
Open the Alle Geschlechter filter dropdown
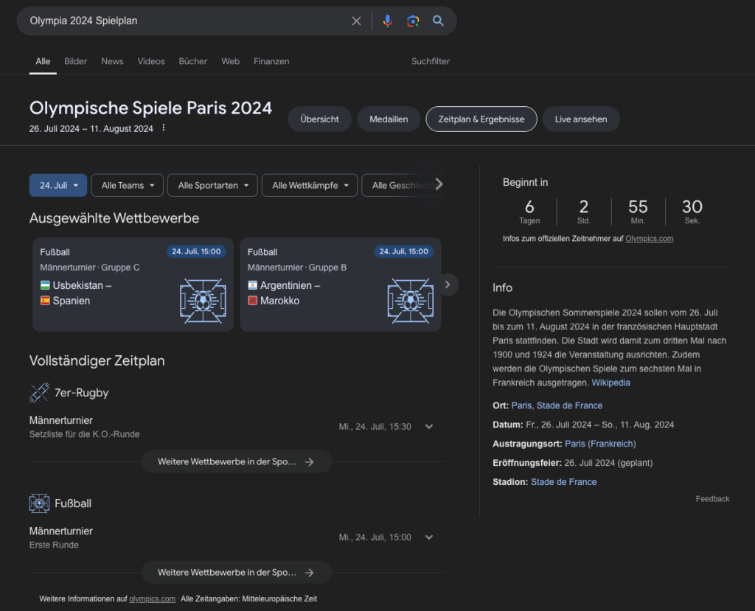tap(403, 186)
